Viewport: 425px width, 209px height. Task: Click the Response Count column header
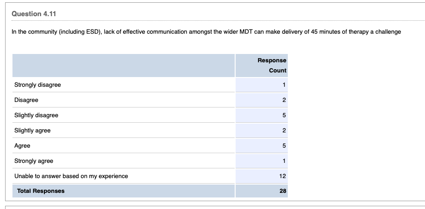point(272,65)
